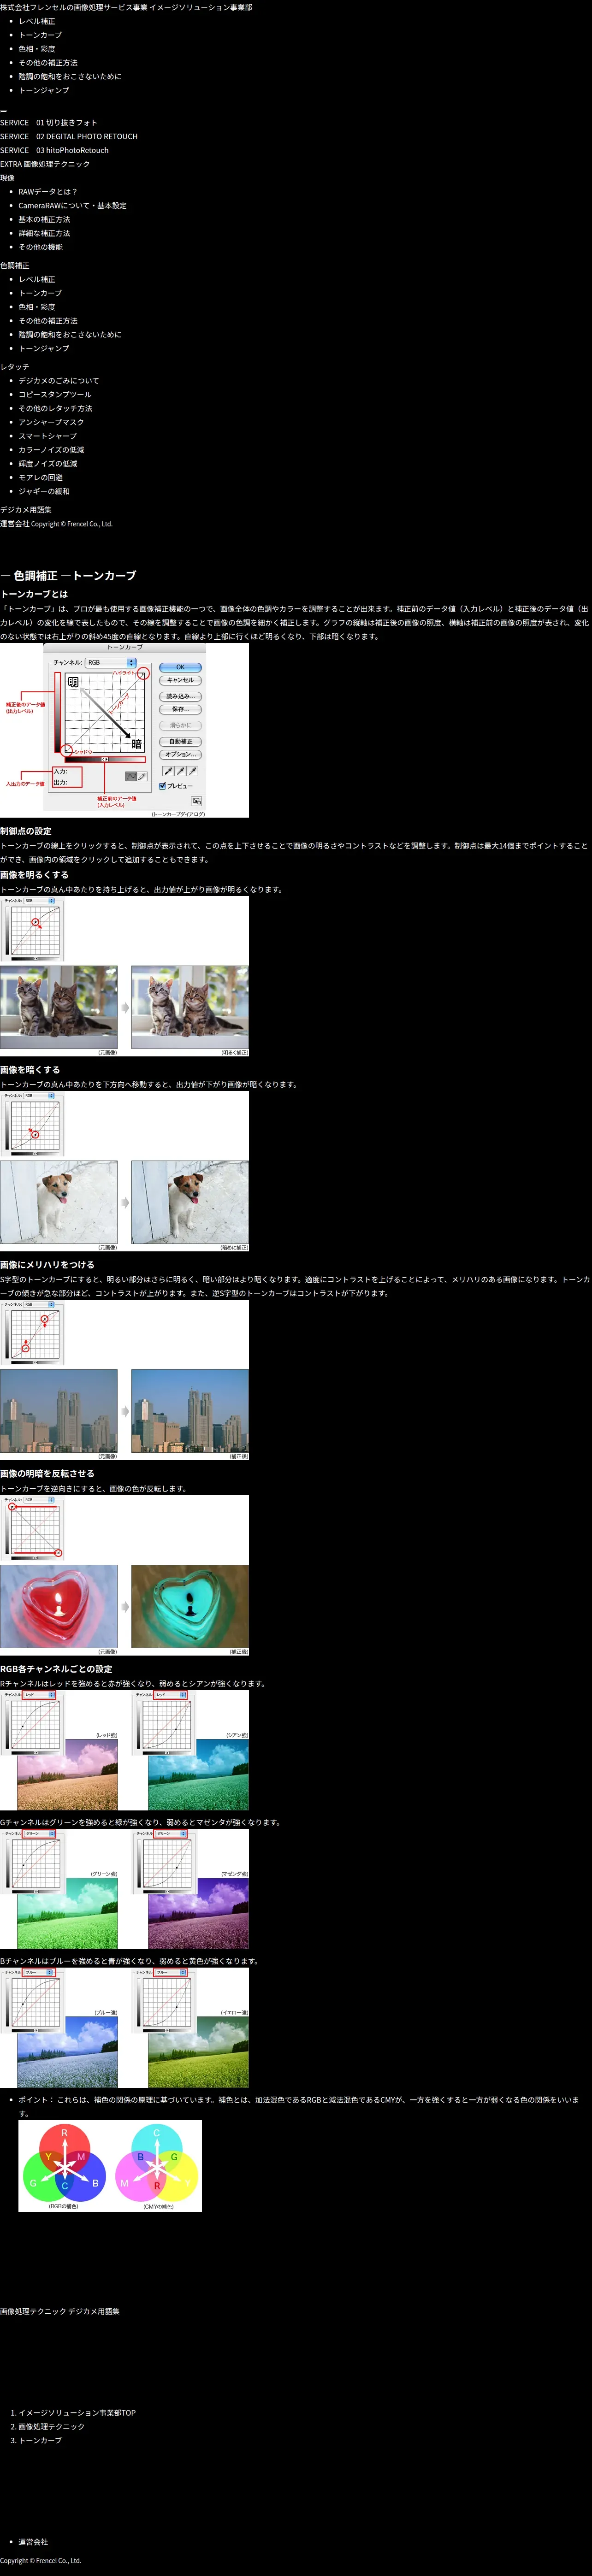Click 画像を明るくする heading
The image size is (592, 2576).
click(x=34, y=875)
